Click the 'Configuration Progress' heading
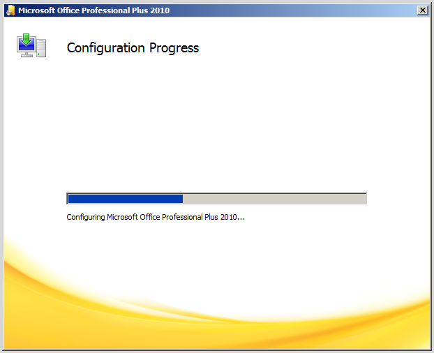The image size is (434, 353). coord(133,48)
